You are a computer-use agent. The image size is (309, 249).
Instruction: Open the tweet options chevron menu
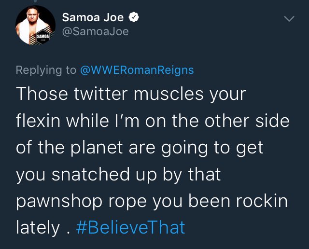click(289, 18)
